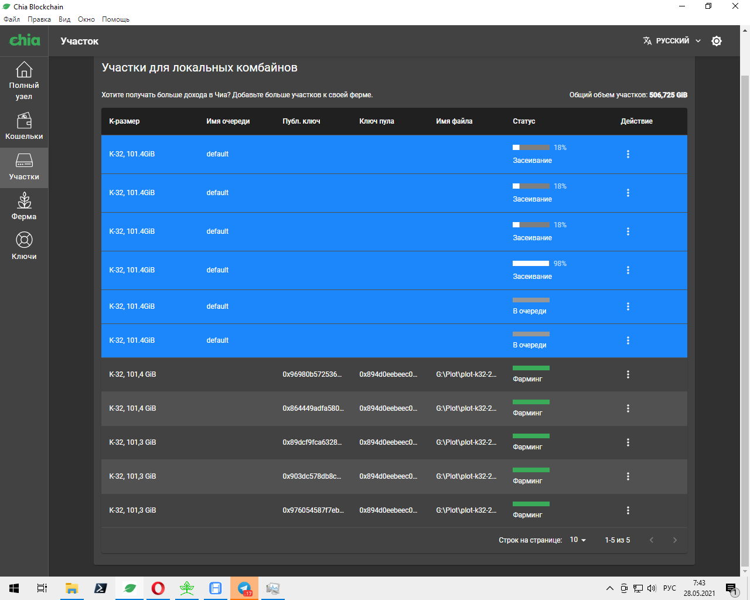Click the Ключ пула column header
This screenshot has height=600, width=750.
[x=377, y=121]
